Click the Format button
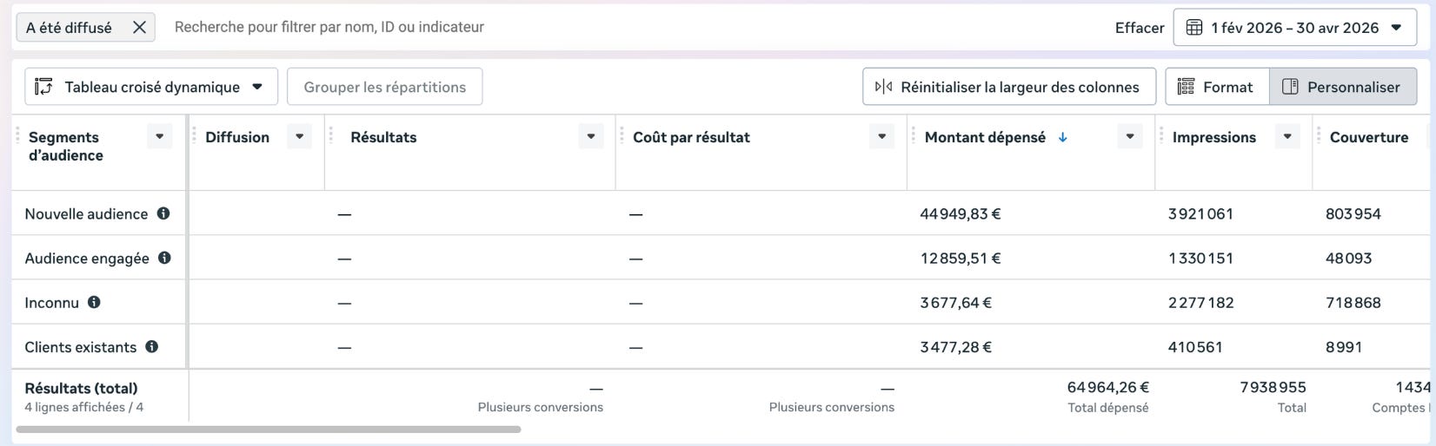Viewport: 1436px width, 446px height. (x=1217, y=87)
